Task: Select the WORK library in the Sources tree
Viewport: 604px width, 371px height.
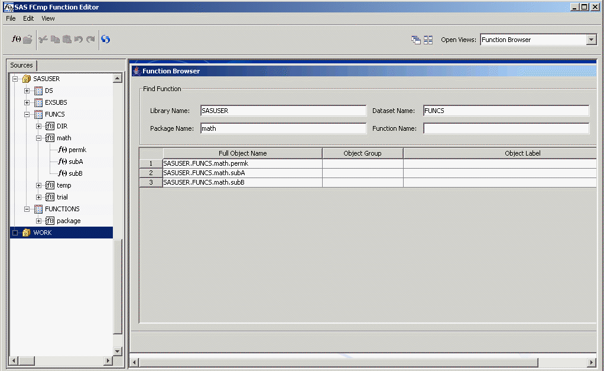Action: (42, 232)
